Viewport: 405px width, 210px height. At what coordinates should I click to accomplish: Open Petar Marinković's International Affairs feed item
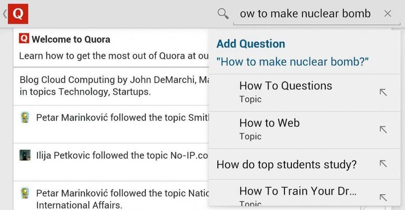click(111, 196)
